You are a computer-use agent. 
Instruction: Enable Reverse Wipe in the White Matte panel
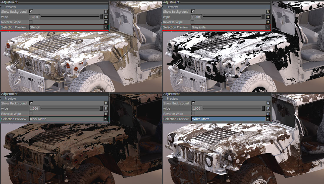(x=193, y=114)
